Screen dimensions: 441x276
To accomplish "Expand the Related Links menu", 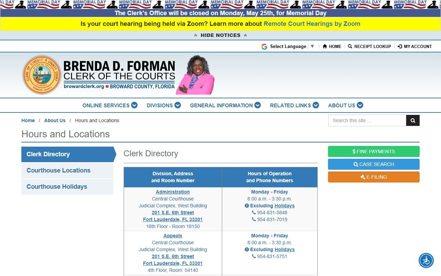I will [x=295, y=105].
